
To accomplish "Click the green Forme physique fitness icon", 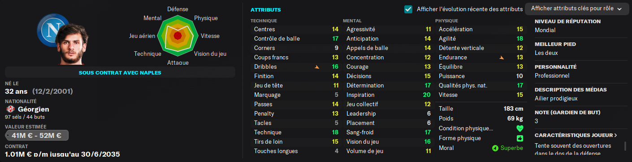I will coord(520,138).
